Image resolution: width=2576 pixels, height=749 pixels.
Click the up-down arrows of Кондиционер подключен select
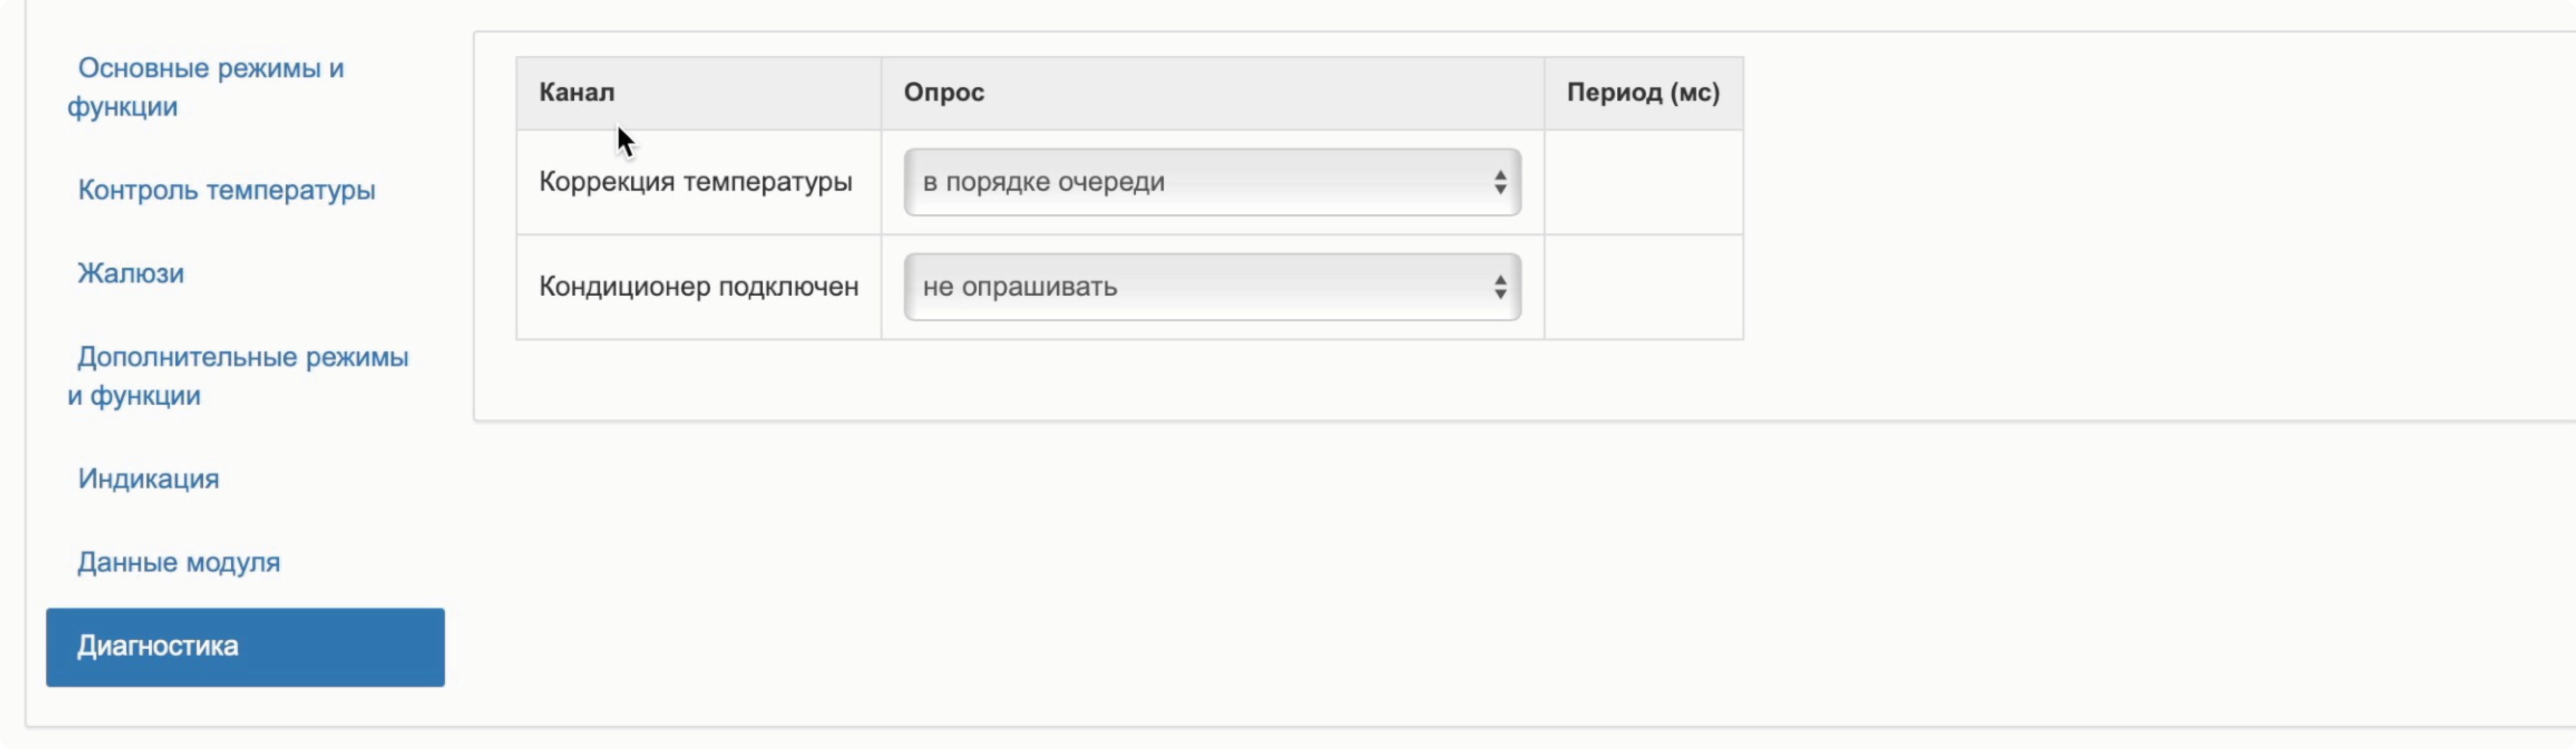tap(1500, 287)
